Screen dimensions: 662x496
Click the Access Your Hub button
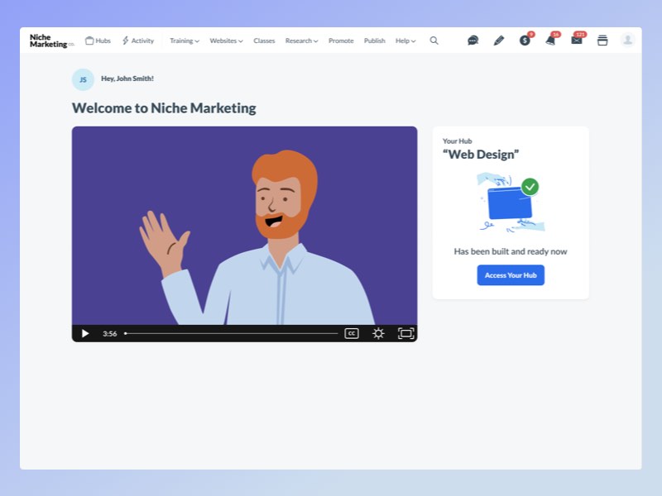pos(511,275)
